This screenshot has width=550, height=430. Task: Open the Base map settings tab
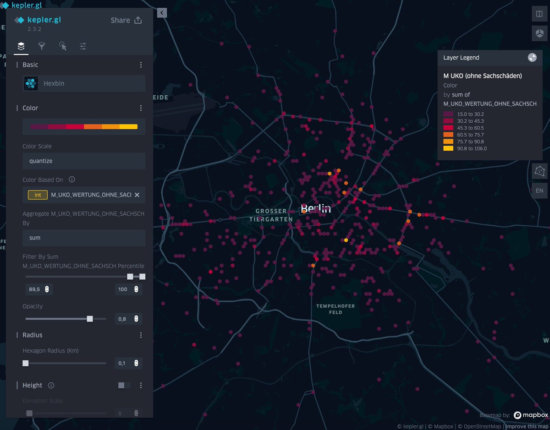(83, 46)
